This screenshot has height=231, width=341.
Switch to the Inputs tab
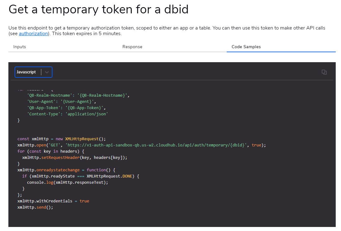click(x=20, y=47)
